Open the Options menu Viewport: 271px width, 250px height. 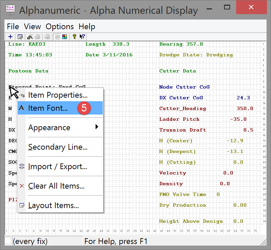60,27
